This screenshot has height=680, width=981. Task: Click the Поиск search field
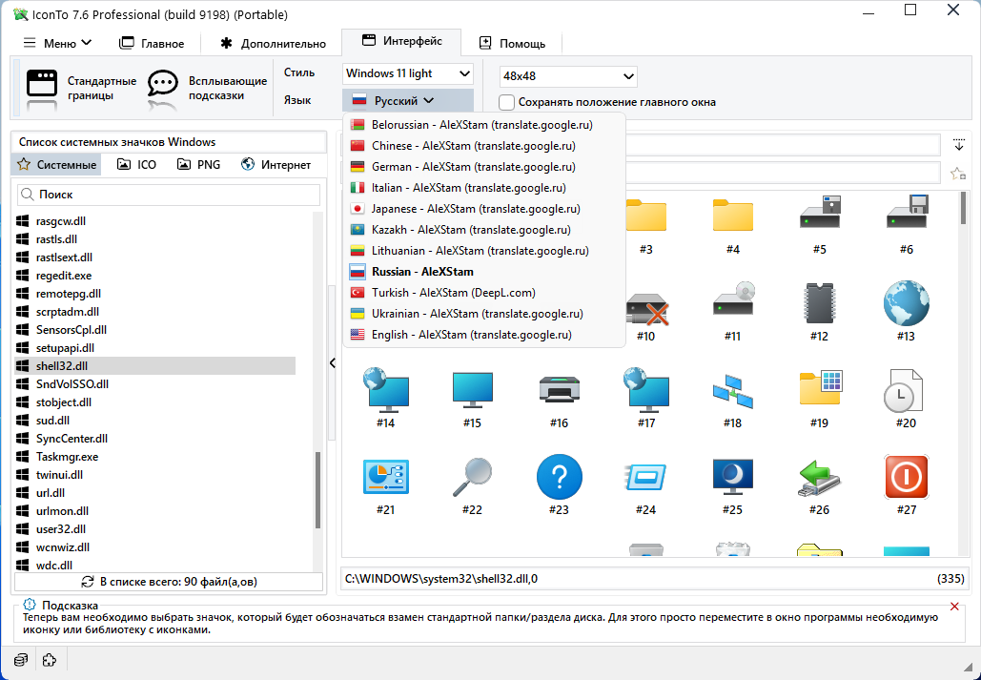coord(169,195)
